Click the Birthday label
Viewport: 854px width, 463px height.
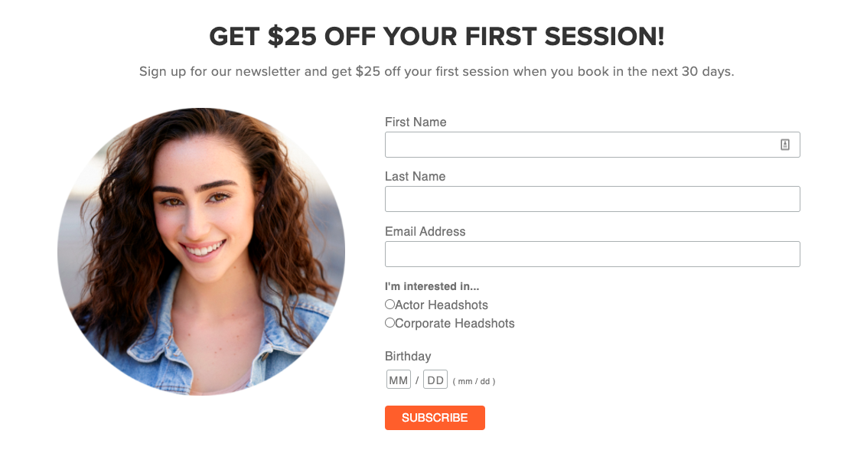point(408,356)
